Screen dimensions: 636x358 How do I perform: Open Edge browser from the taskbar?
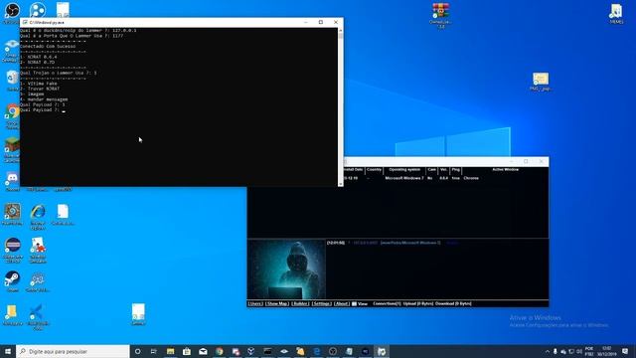pos(317,351)
